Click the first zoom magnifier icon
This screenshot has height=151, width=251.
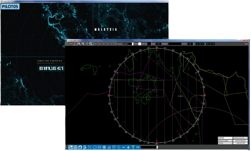(x=79, y=44)
